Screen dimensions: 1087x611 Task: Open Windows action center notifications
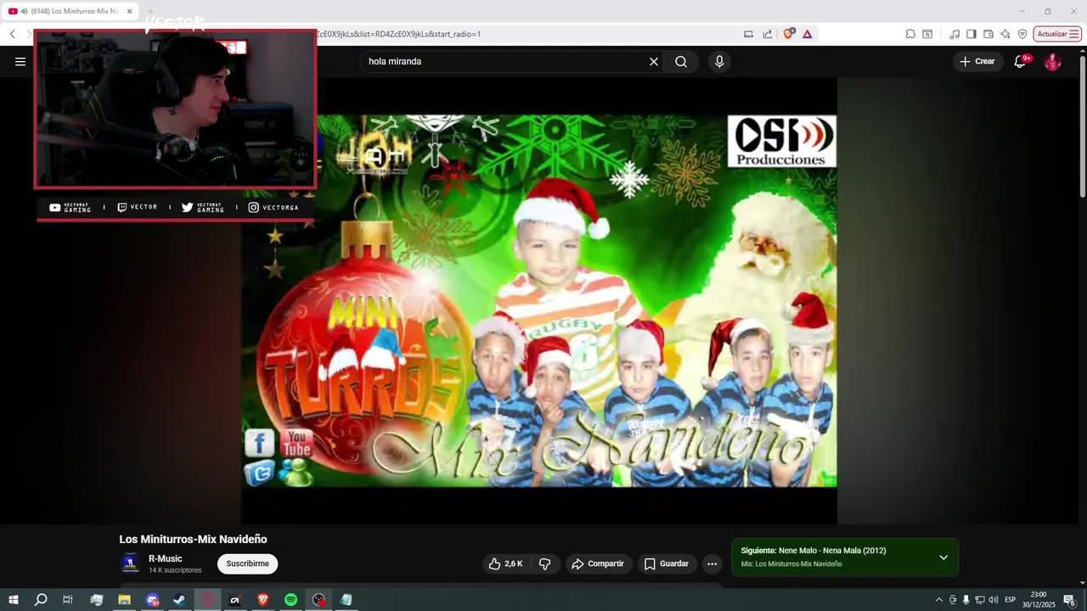(x=1070, y=600)
